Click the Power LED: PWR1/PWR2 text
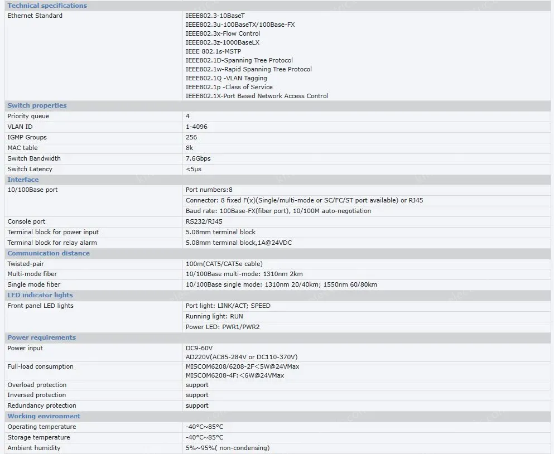 pyautogui.click(x=222, y=327)
